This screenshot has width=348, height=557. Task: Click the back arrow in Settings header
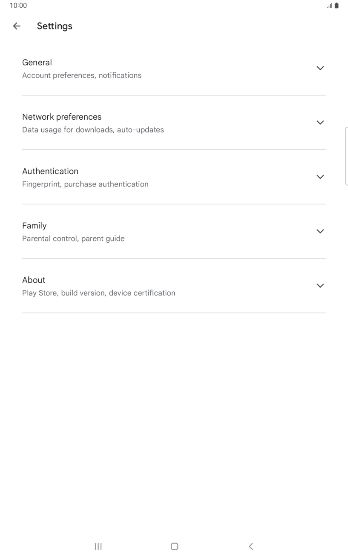(x=16, y=26)
